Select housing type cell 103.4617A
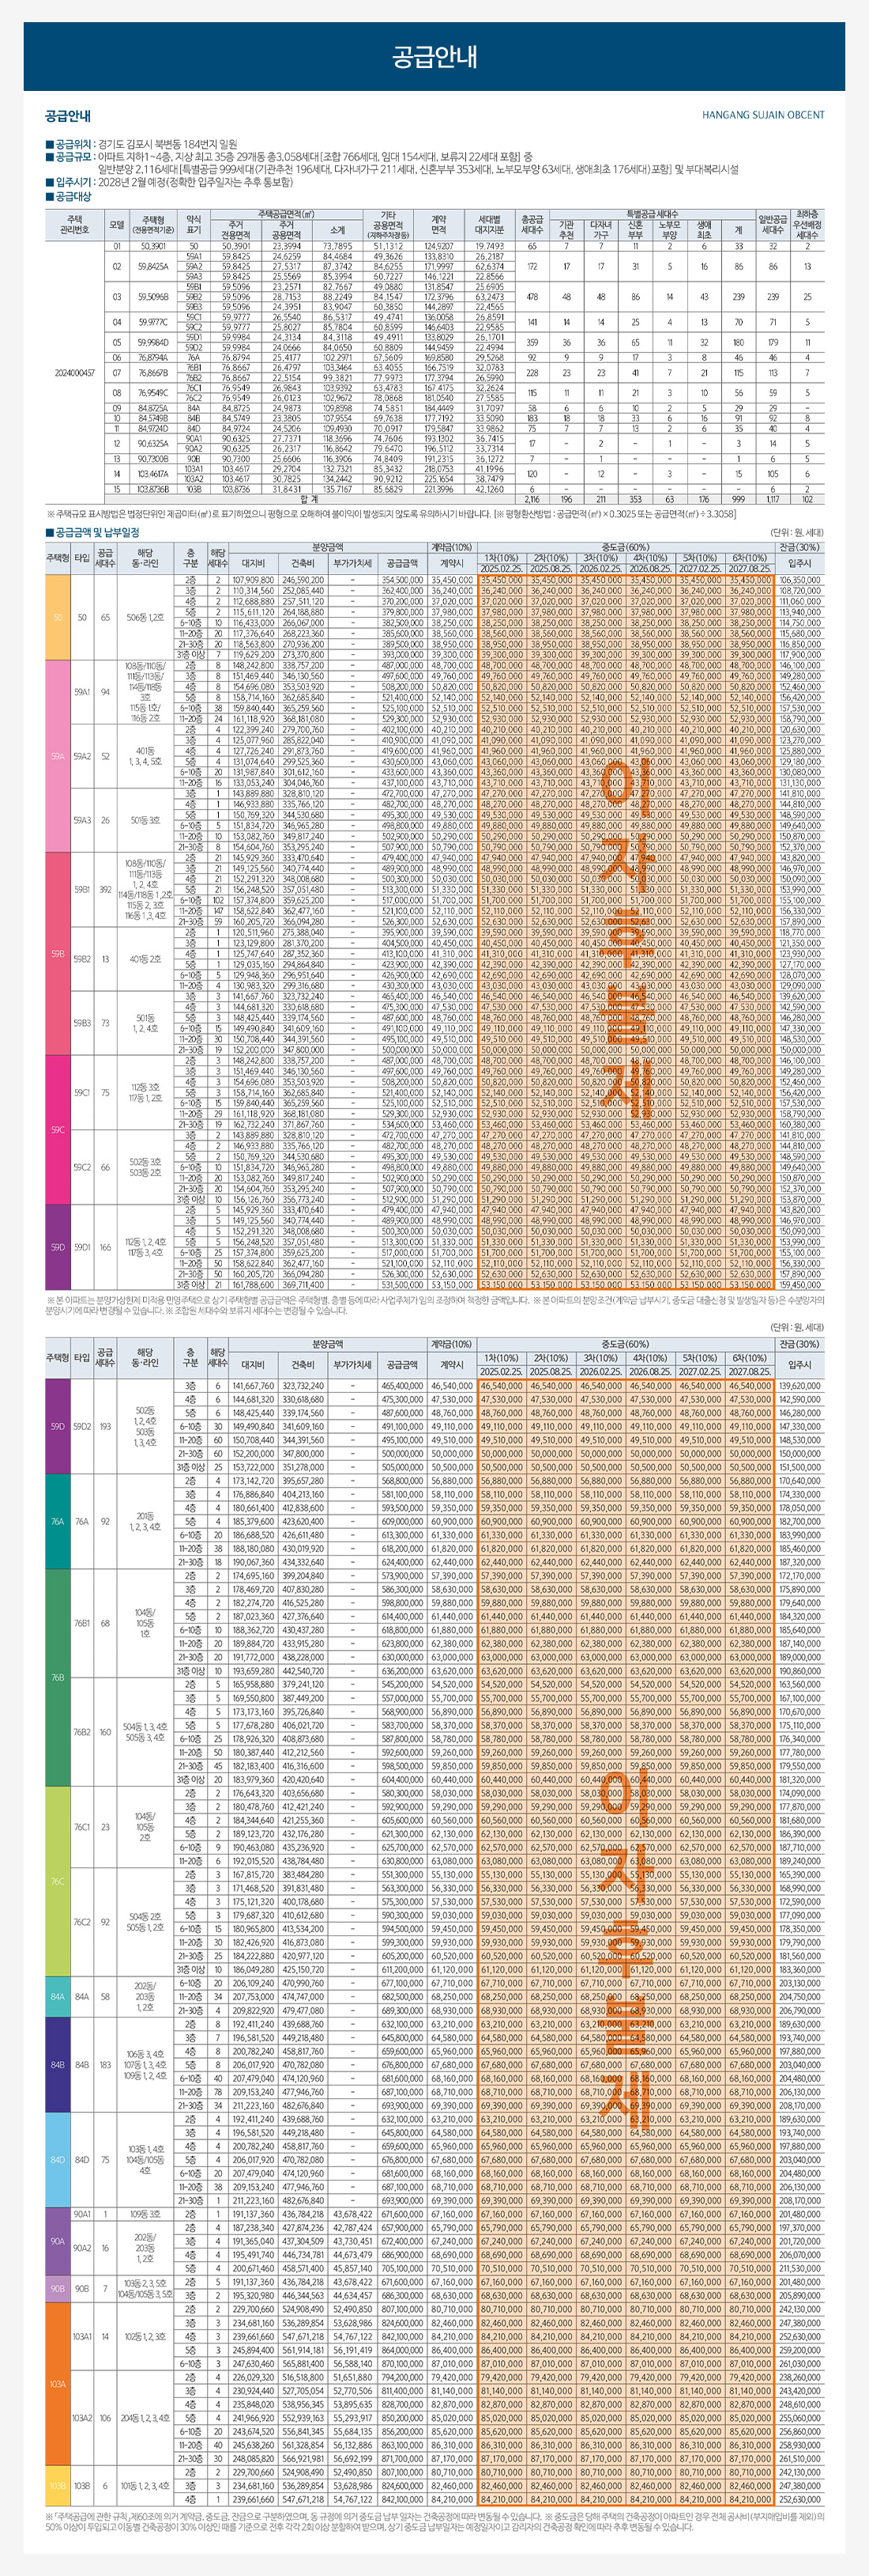The width and height of the screenshot is (869, 2576). coord(152,473)
